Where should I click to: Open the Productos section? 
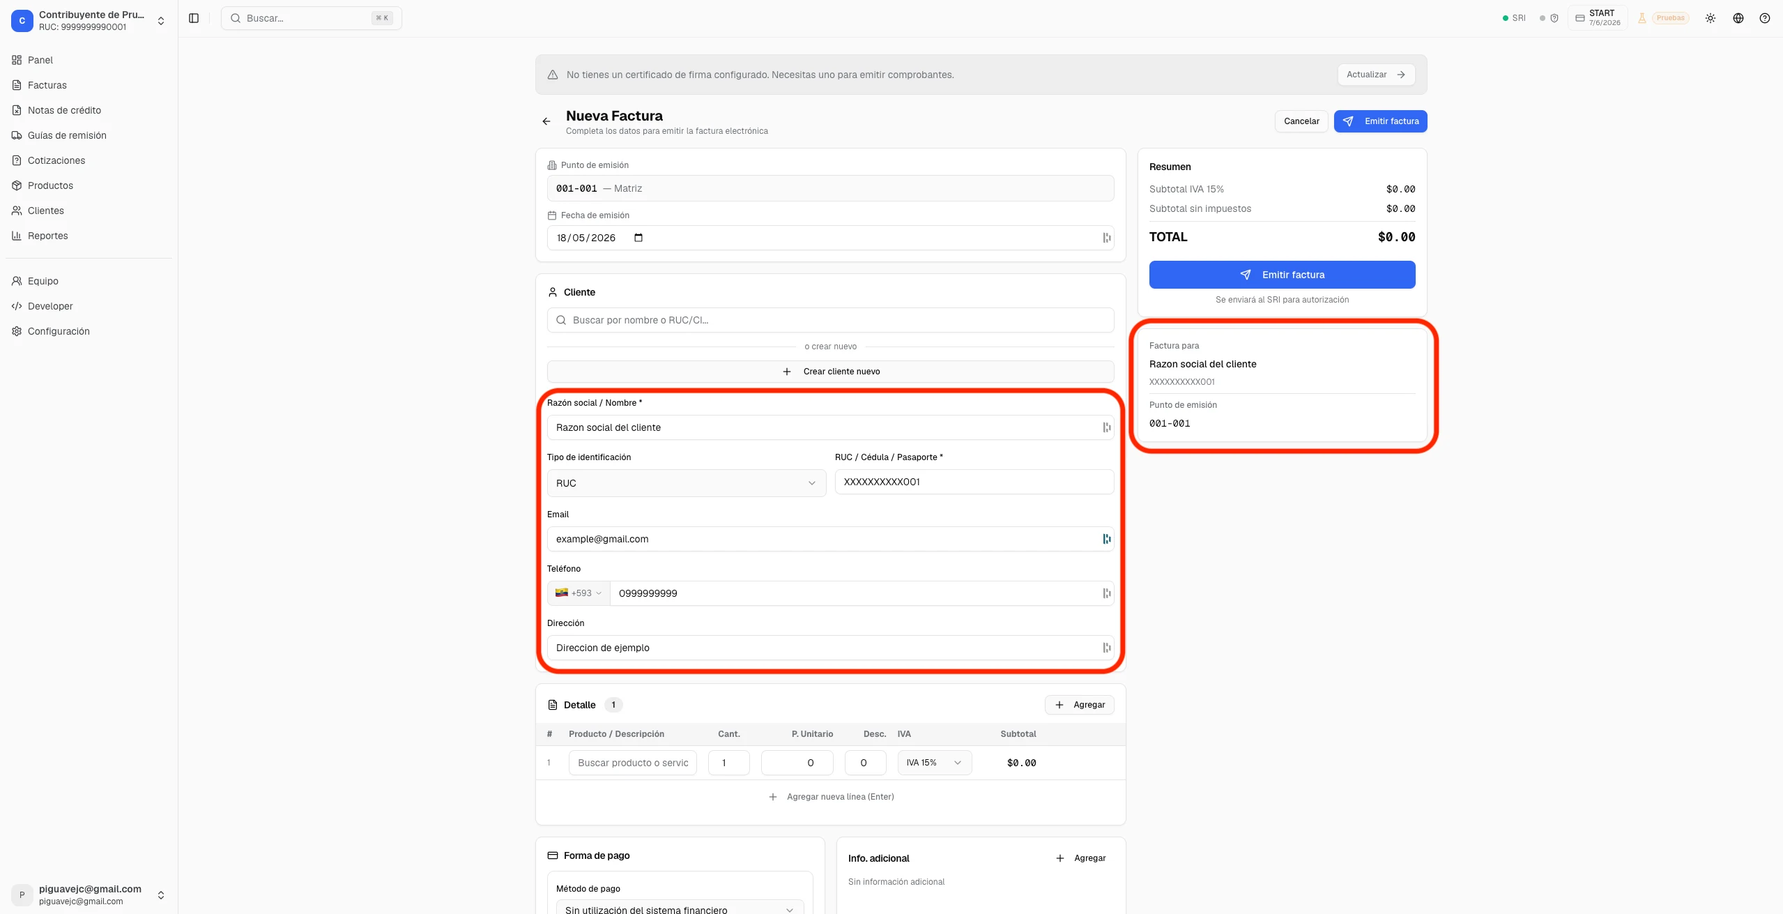coord(89,185)
